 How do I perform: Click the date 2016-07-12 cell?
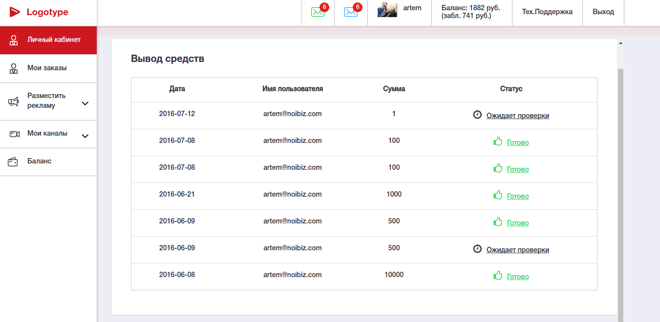click(x=177, y=114)
